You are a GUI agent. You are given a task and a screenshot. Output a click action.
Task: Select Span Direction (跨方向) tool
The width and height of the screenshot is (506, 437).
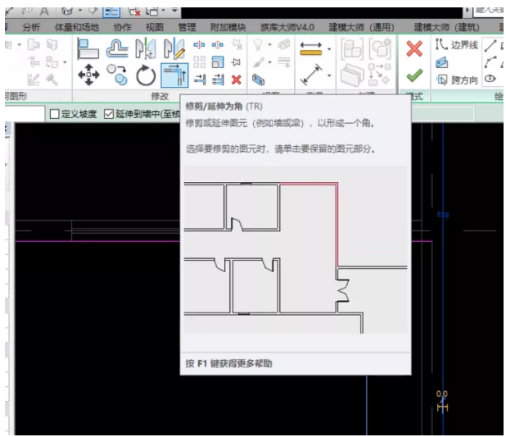point(457,80)
